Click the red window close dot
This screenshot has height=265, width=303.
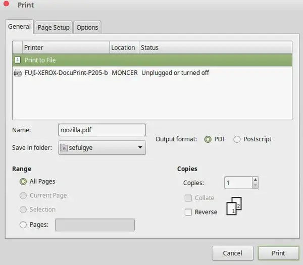pyautogui.click(x=6, y=5)
